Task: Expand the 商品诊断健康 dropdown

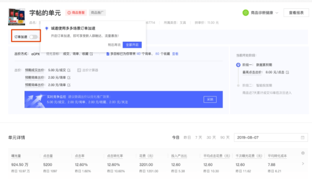Action: [x=276, y=13]
